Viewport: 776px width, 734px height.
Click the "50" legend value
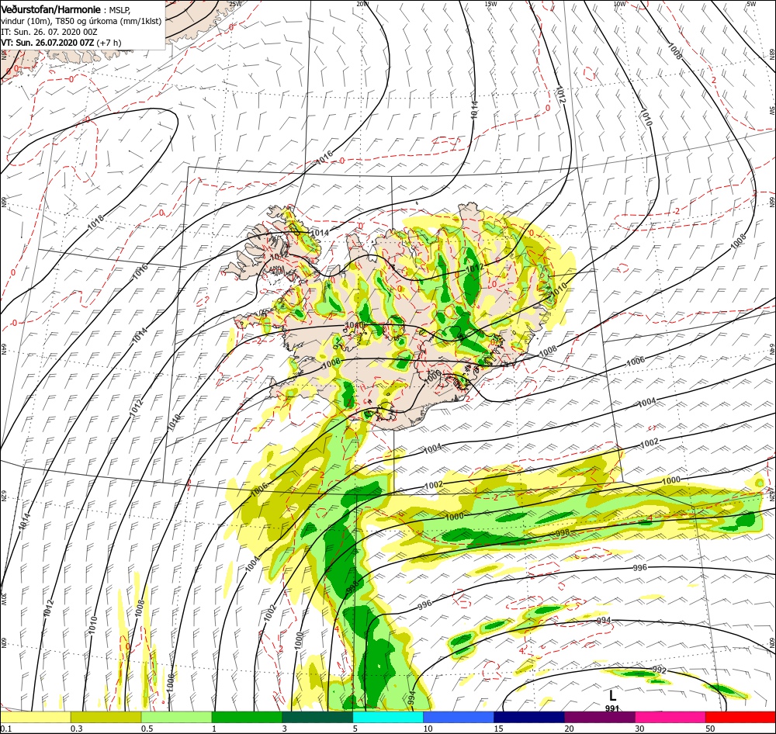click(x=710, y=729)
